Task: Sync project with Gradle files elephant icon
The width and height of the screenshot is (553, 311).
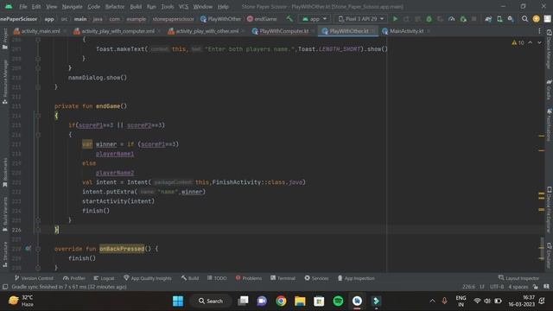Action: (x=488, y=19)
